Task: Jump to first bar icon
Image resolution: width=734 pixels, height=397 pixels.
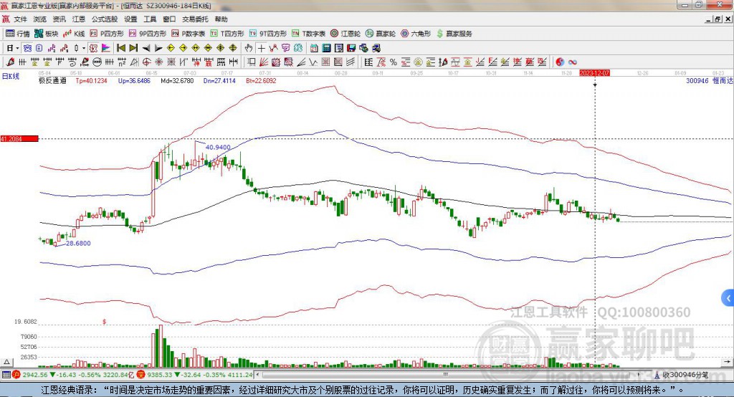Action: (120, 48)
